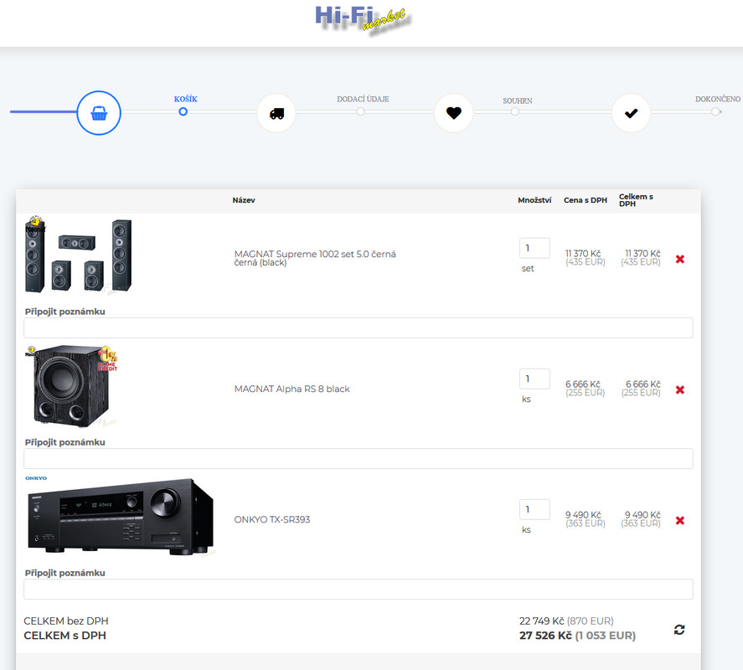Click the Název column header
The height and width of the screenshot is (670, 743).
(244, 200)
